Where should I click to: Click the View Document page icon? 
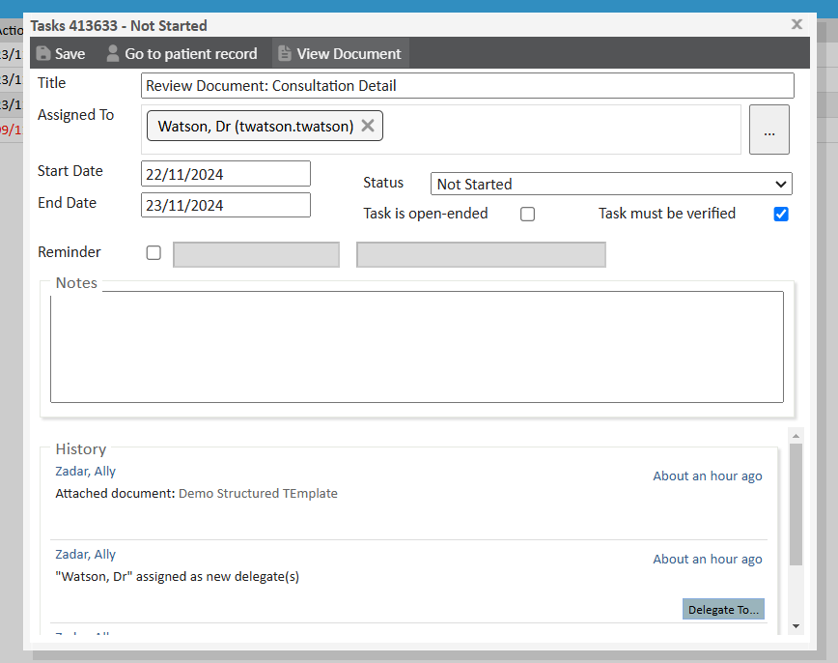tap(285, 54)
